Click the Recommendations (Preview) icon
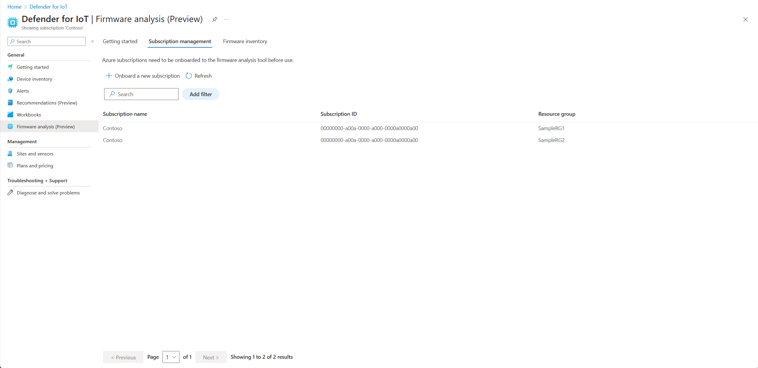758x368 pixels. point(10,103)
